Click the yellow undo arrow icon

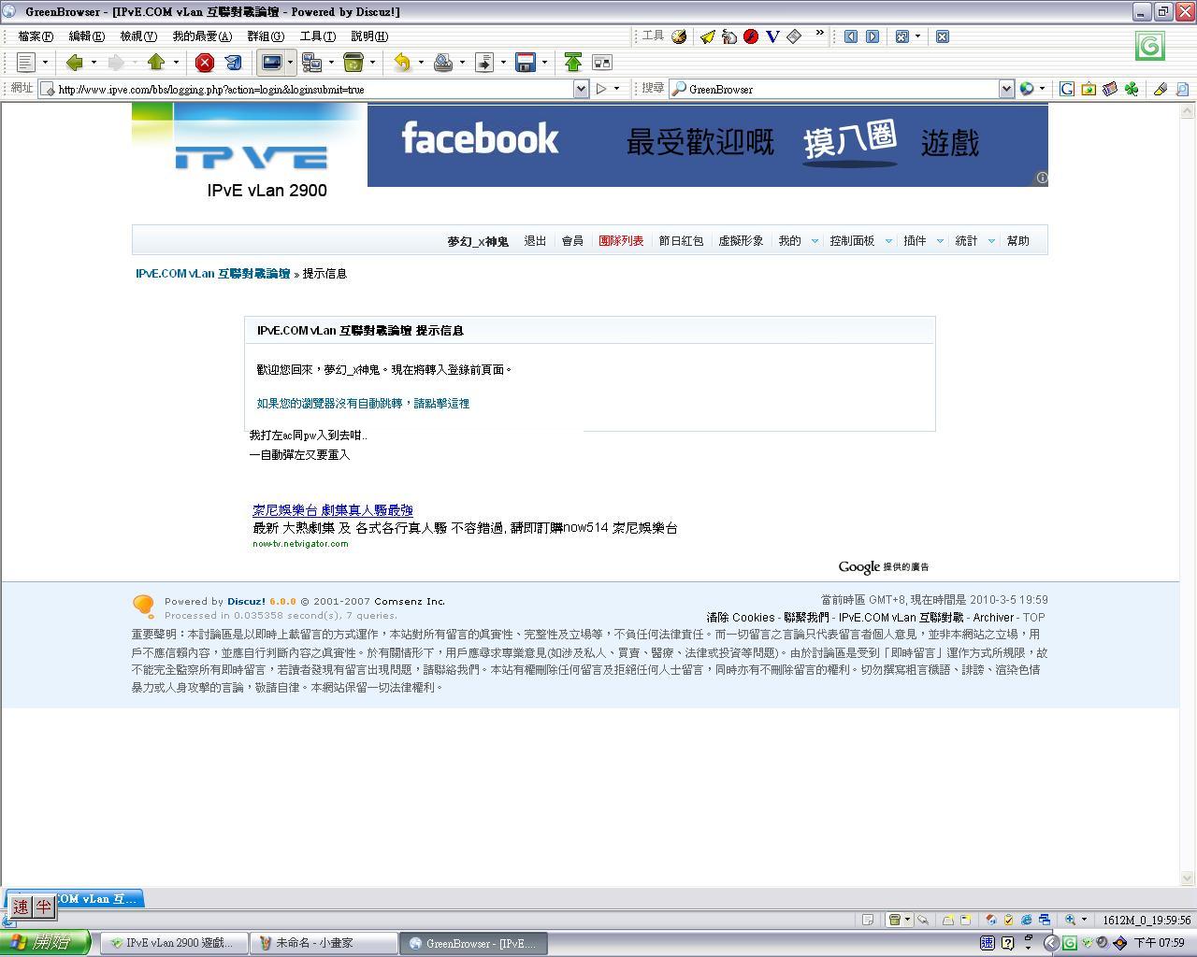pyautogui.click(x=401, y=63)
